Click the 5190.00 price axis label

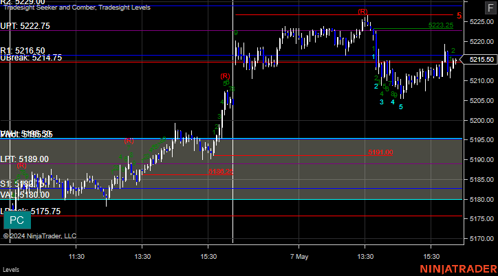[x=481, y=160]
